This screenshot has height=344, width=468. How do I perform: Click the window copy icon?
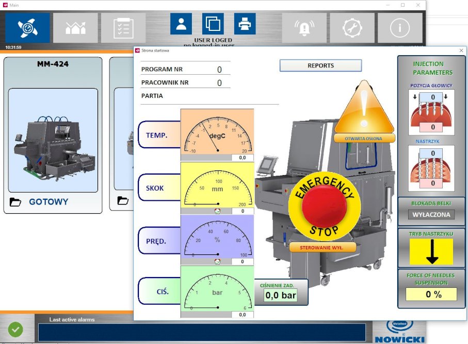(x=213, y=24)
